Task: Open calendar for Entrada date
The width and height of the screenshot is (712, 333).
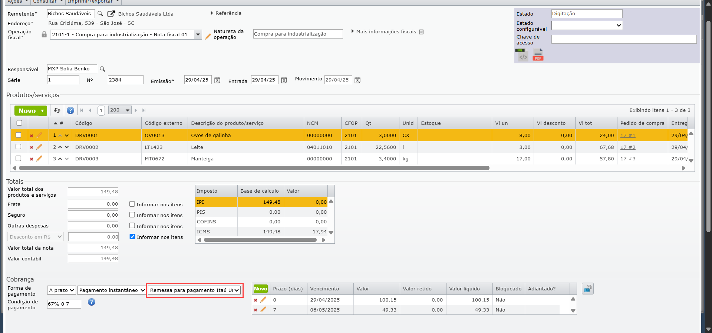Action: (x=284, y=80)
